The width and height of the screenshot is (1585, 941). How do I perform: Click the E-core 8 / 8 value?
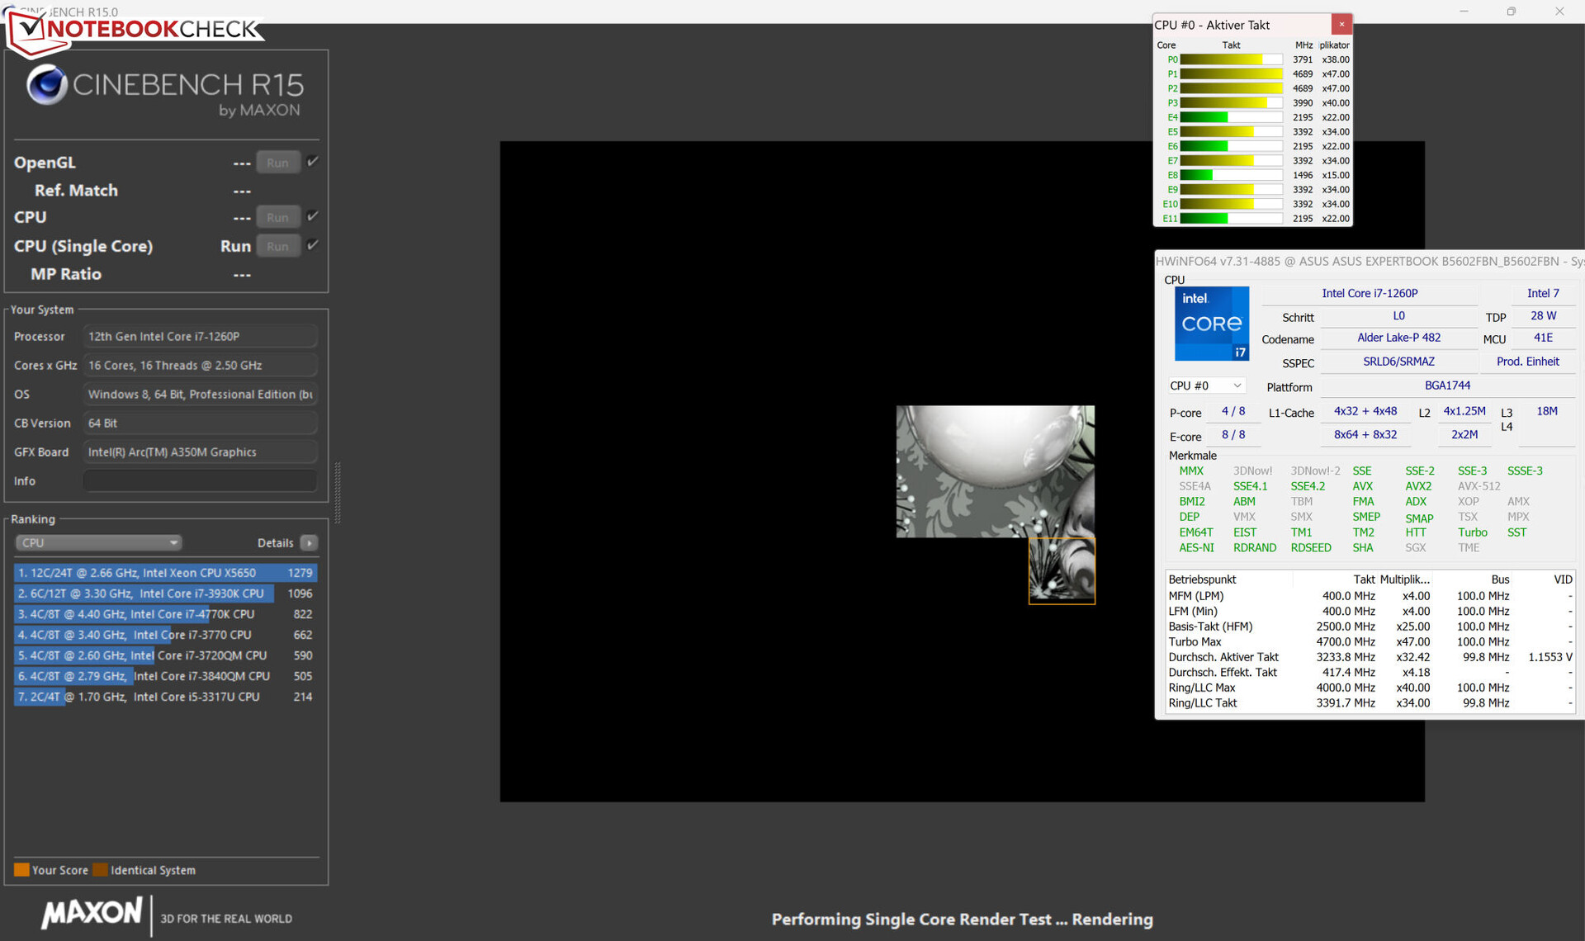1233,435
